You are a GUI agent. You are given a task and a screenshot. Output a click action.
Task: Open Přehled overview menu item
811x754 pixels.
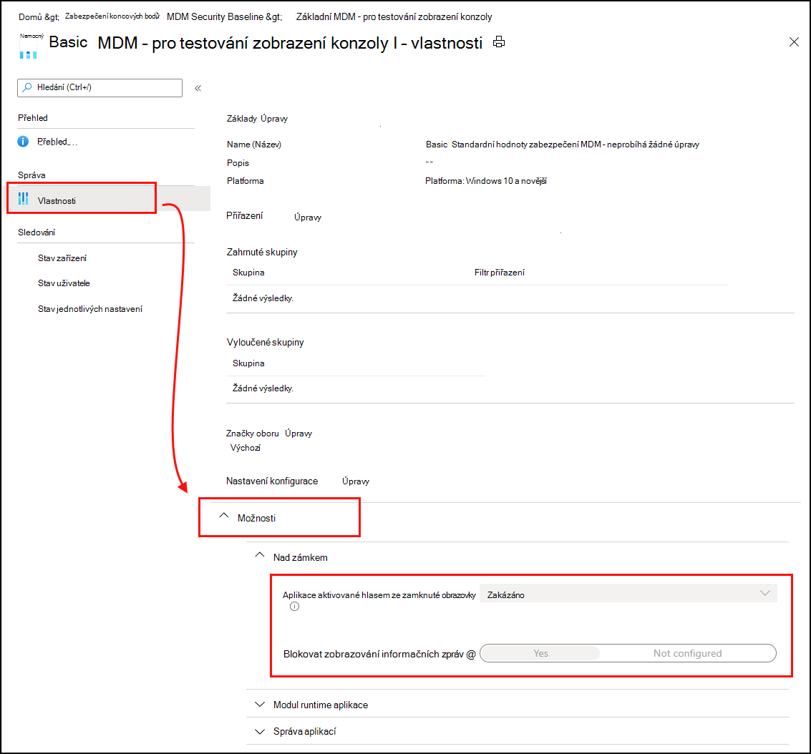pos(57,142)
